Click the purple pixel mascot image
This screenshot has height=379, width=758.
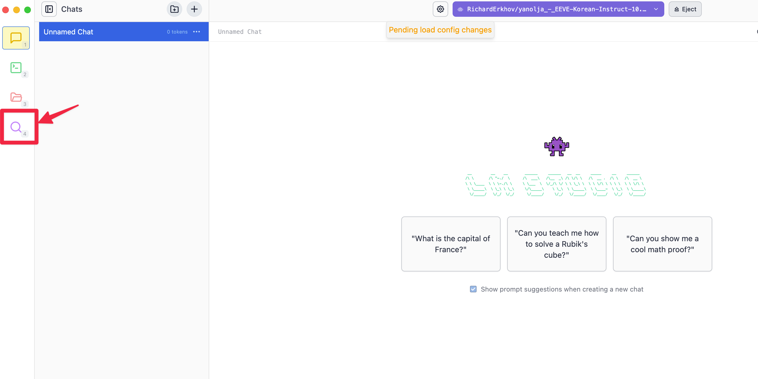(556, 147)
